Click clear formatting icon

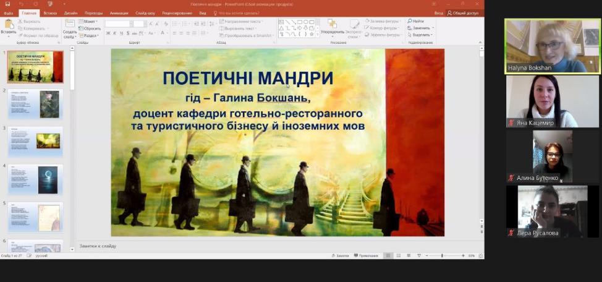tap(166, 24)
